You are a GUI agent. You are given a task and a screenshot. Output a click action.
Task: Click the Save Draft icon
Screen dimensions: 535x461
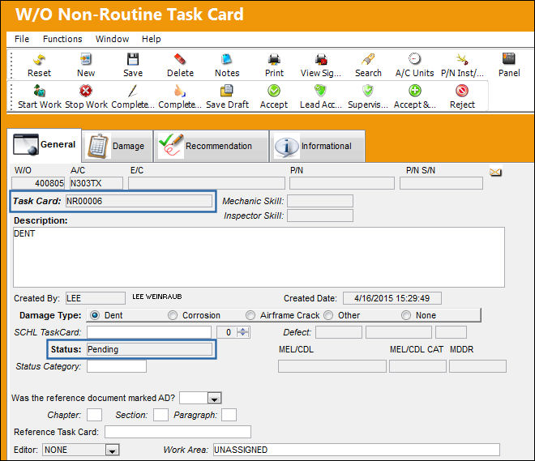[226, 91]
